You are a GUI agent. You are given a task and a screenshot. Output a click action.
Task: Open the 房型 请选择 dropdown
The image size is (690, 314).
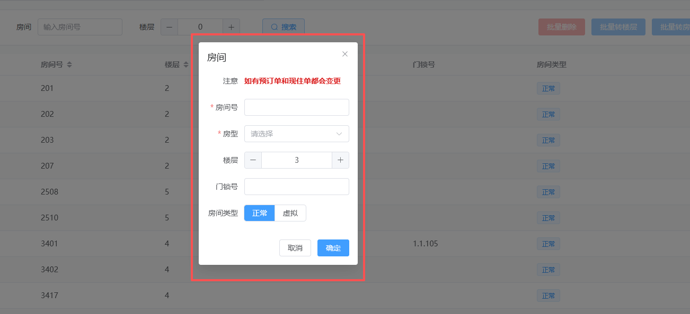[297, 134]
